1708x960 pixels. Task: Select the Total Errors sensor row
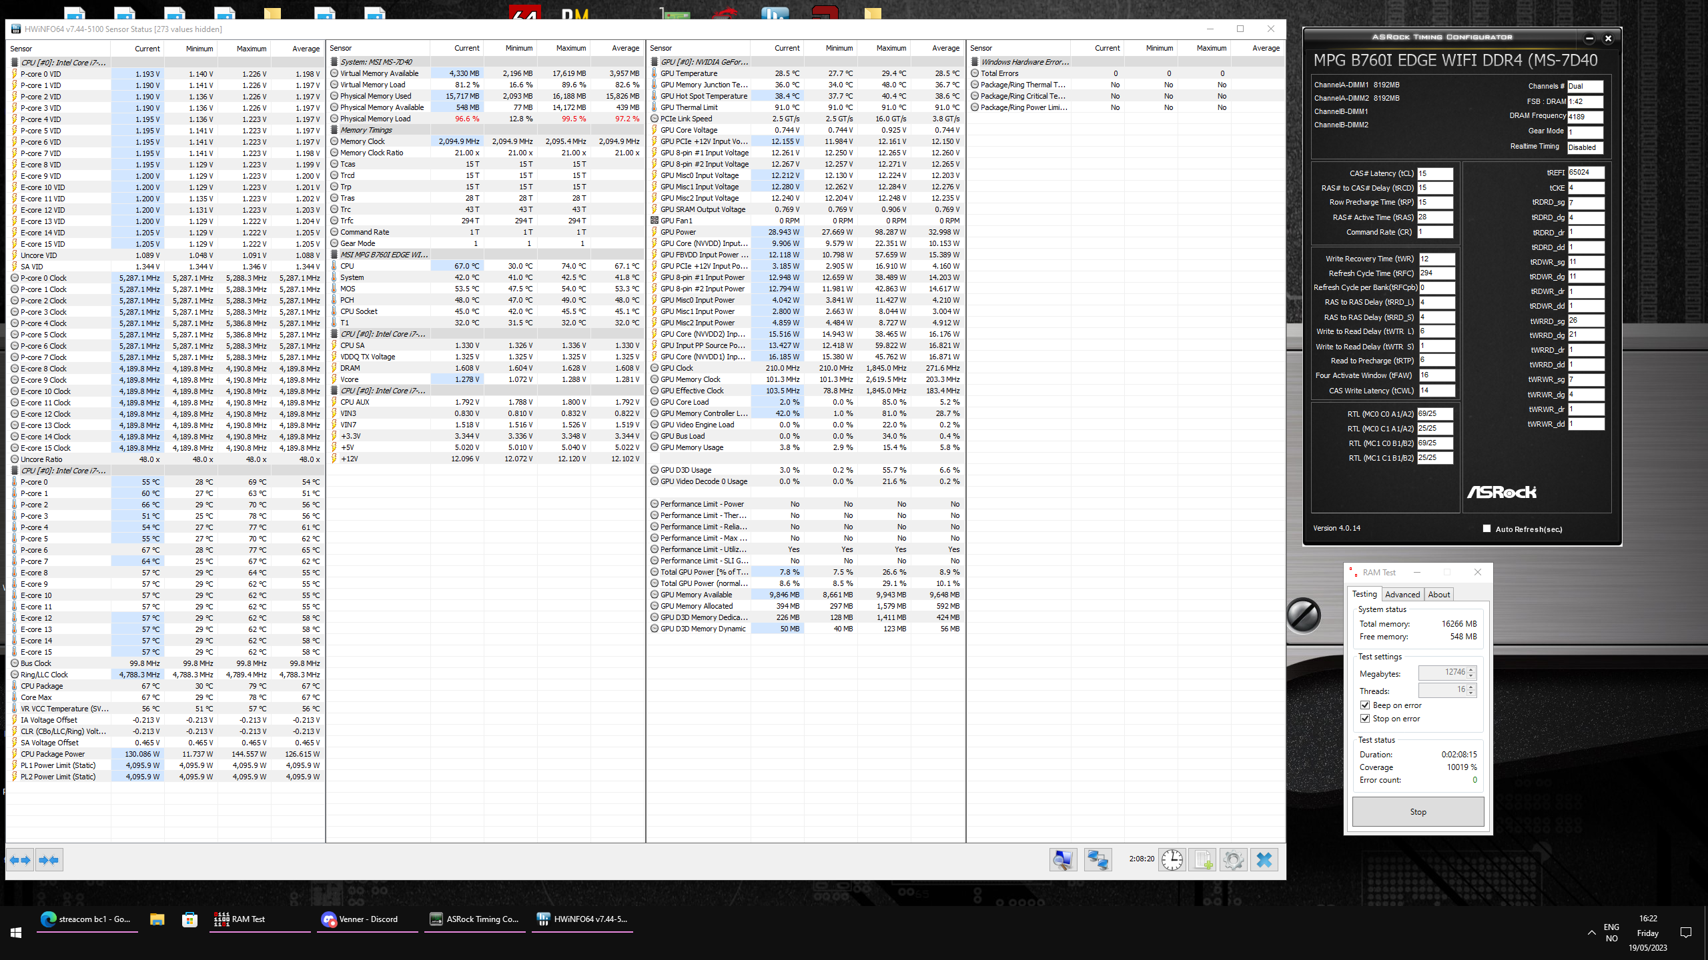point(1126,73)
